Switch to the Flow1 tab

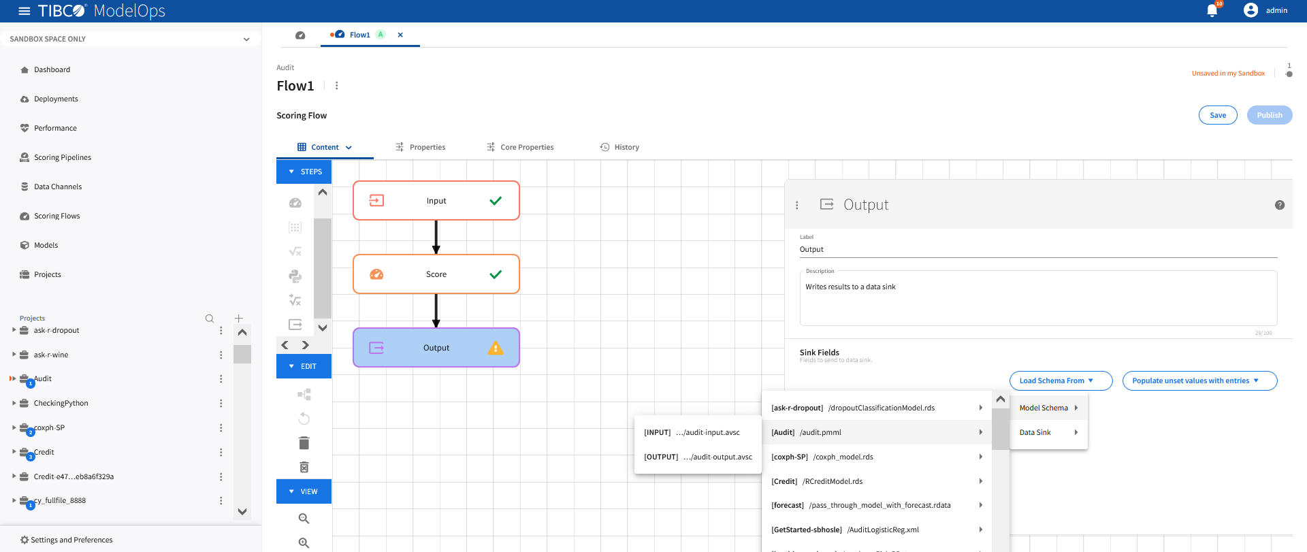[x=359, y=35]
